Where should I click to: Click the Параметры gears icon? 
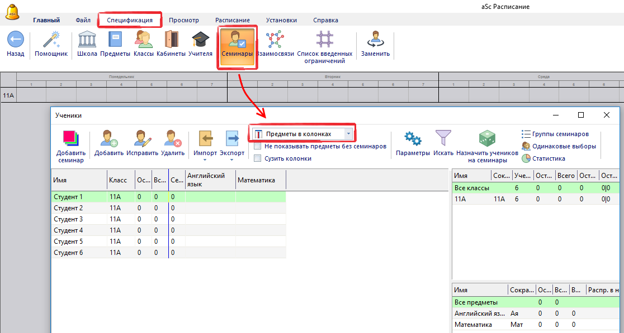click(x=413, y=138)
